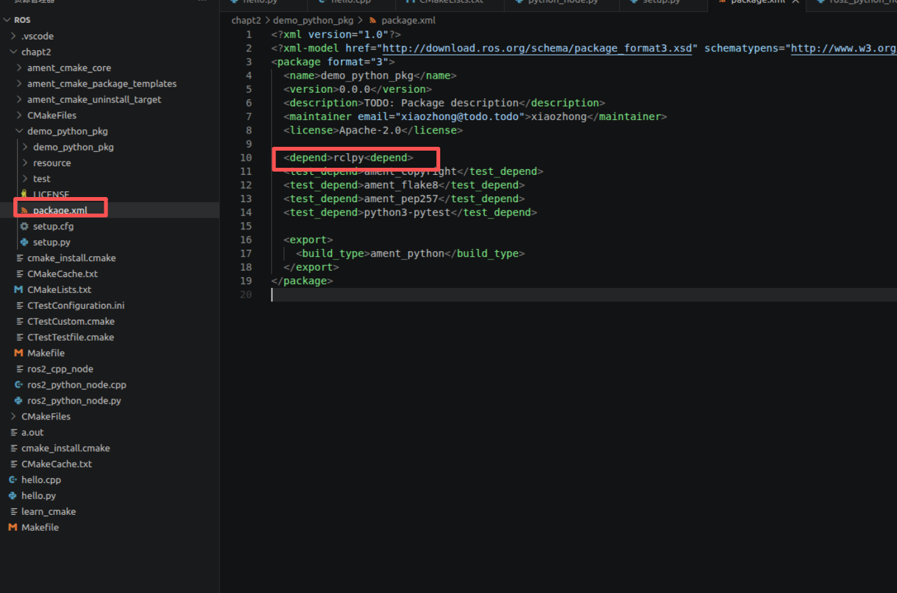Click the file icon beside CTestConfiguration.ini
The image size is (897, 593).
click(x=20, y=306)
